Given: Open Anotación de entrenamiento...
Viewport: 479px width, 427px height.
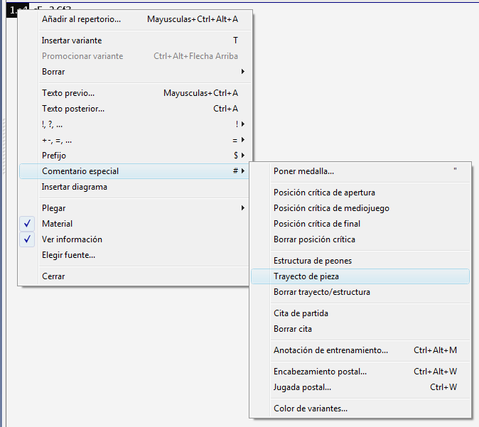Looking at the screenshot, I should click(x=360, y=350).
